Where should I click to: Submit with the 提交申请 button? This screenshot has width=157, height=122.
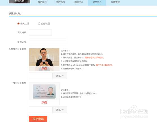tap(38, 119)
